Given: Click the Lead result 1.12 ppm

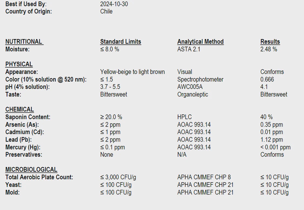Looking at the screenshot, I should [x=272, y=140].
